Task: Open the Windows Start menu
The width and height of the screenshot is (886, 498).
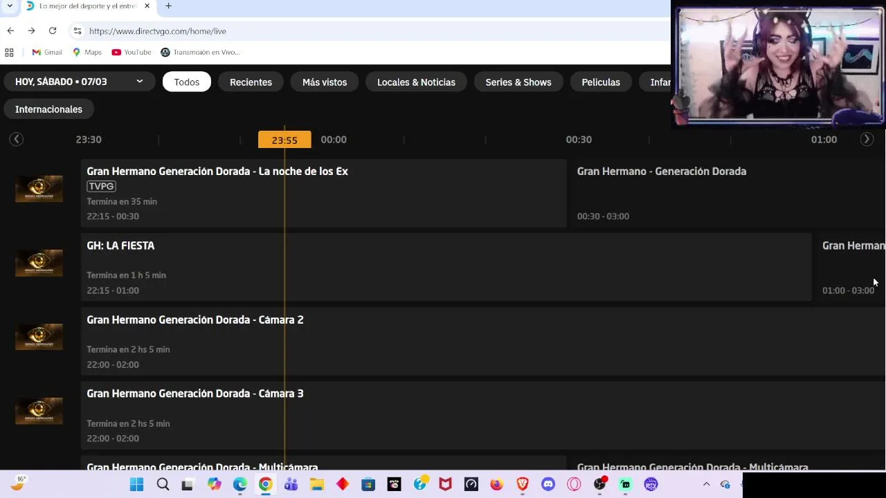Action: tap(136, 484)
